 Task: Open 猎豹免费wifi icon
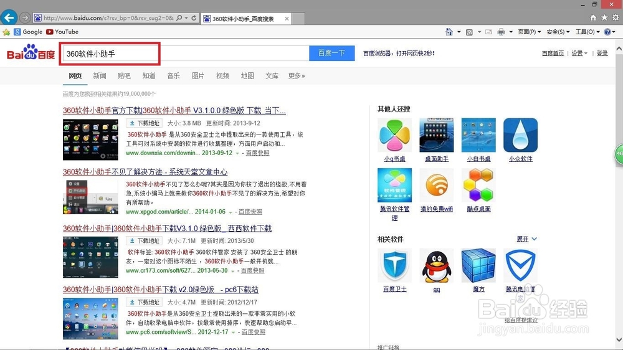(x=436, y=185)
